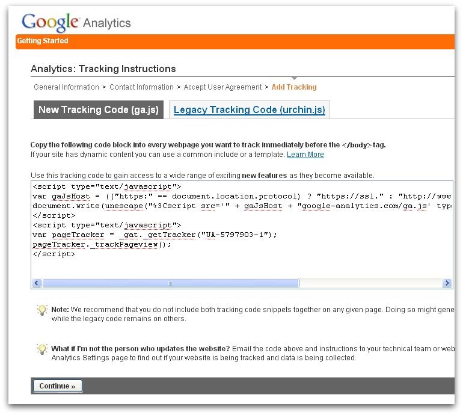Click the scrollbar right arrow in code box
This screenshot has height=415, width=463.
(447, 283)
